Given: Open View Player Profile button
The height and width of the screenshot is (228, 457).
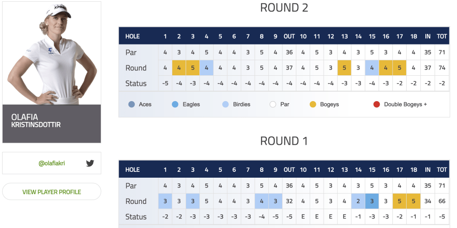Looking at the screenshot, I should [x=52, y=191].
